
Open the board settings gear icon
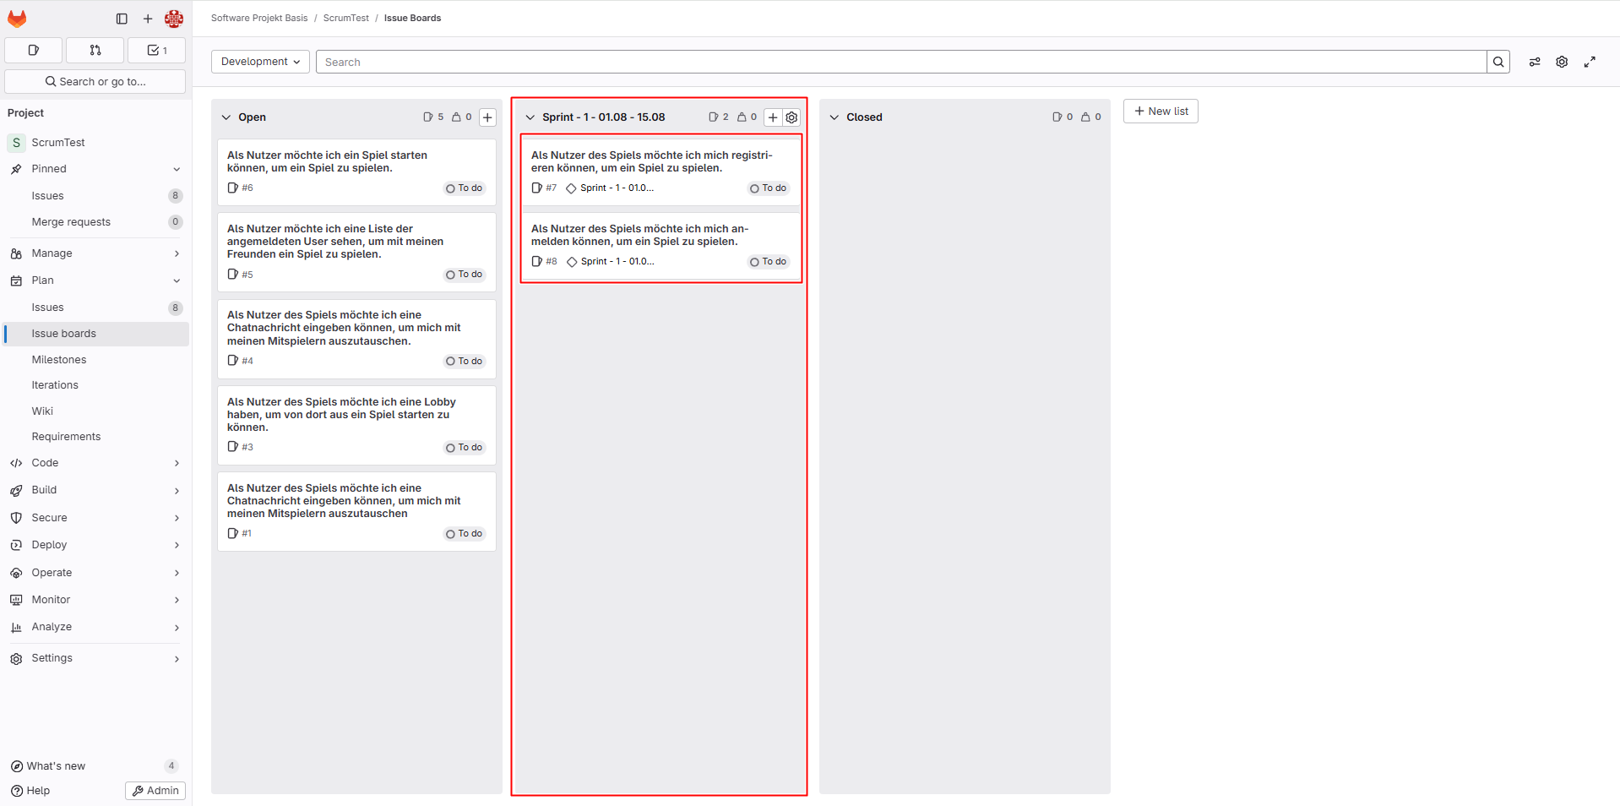(x=1562, y=62)
